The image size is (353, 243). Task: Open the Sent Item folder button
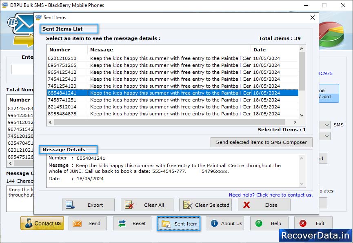click(x=178, y=223)
